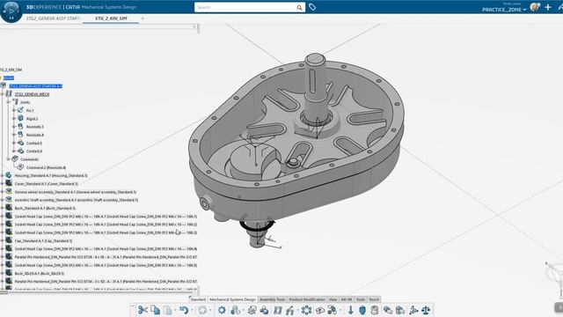This screenshot has height=317, width=563.
Task: Click the blue gear Mechanism icon
Action: coord(222,310)
